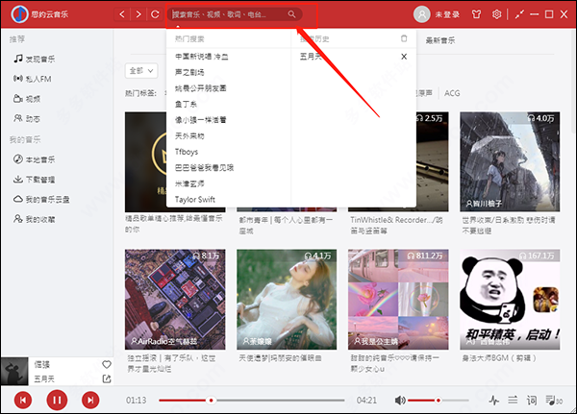Open playlist titled TinWhistle& Recorder
The width and height of the screenshot is (577, 414).
(x=396, y=225)
